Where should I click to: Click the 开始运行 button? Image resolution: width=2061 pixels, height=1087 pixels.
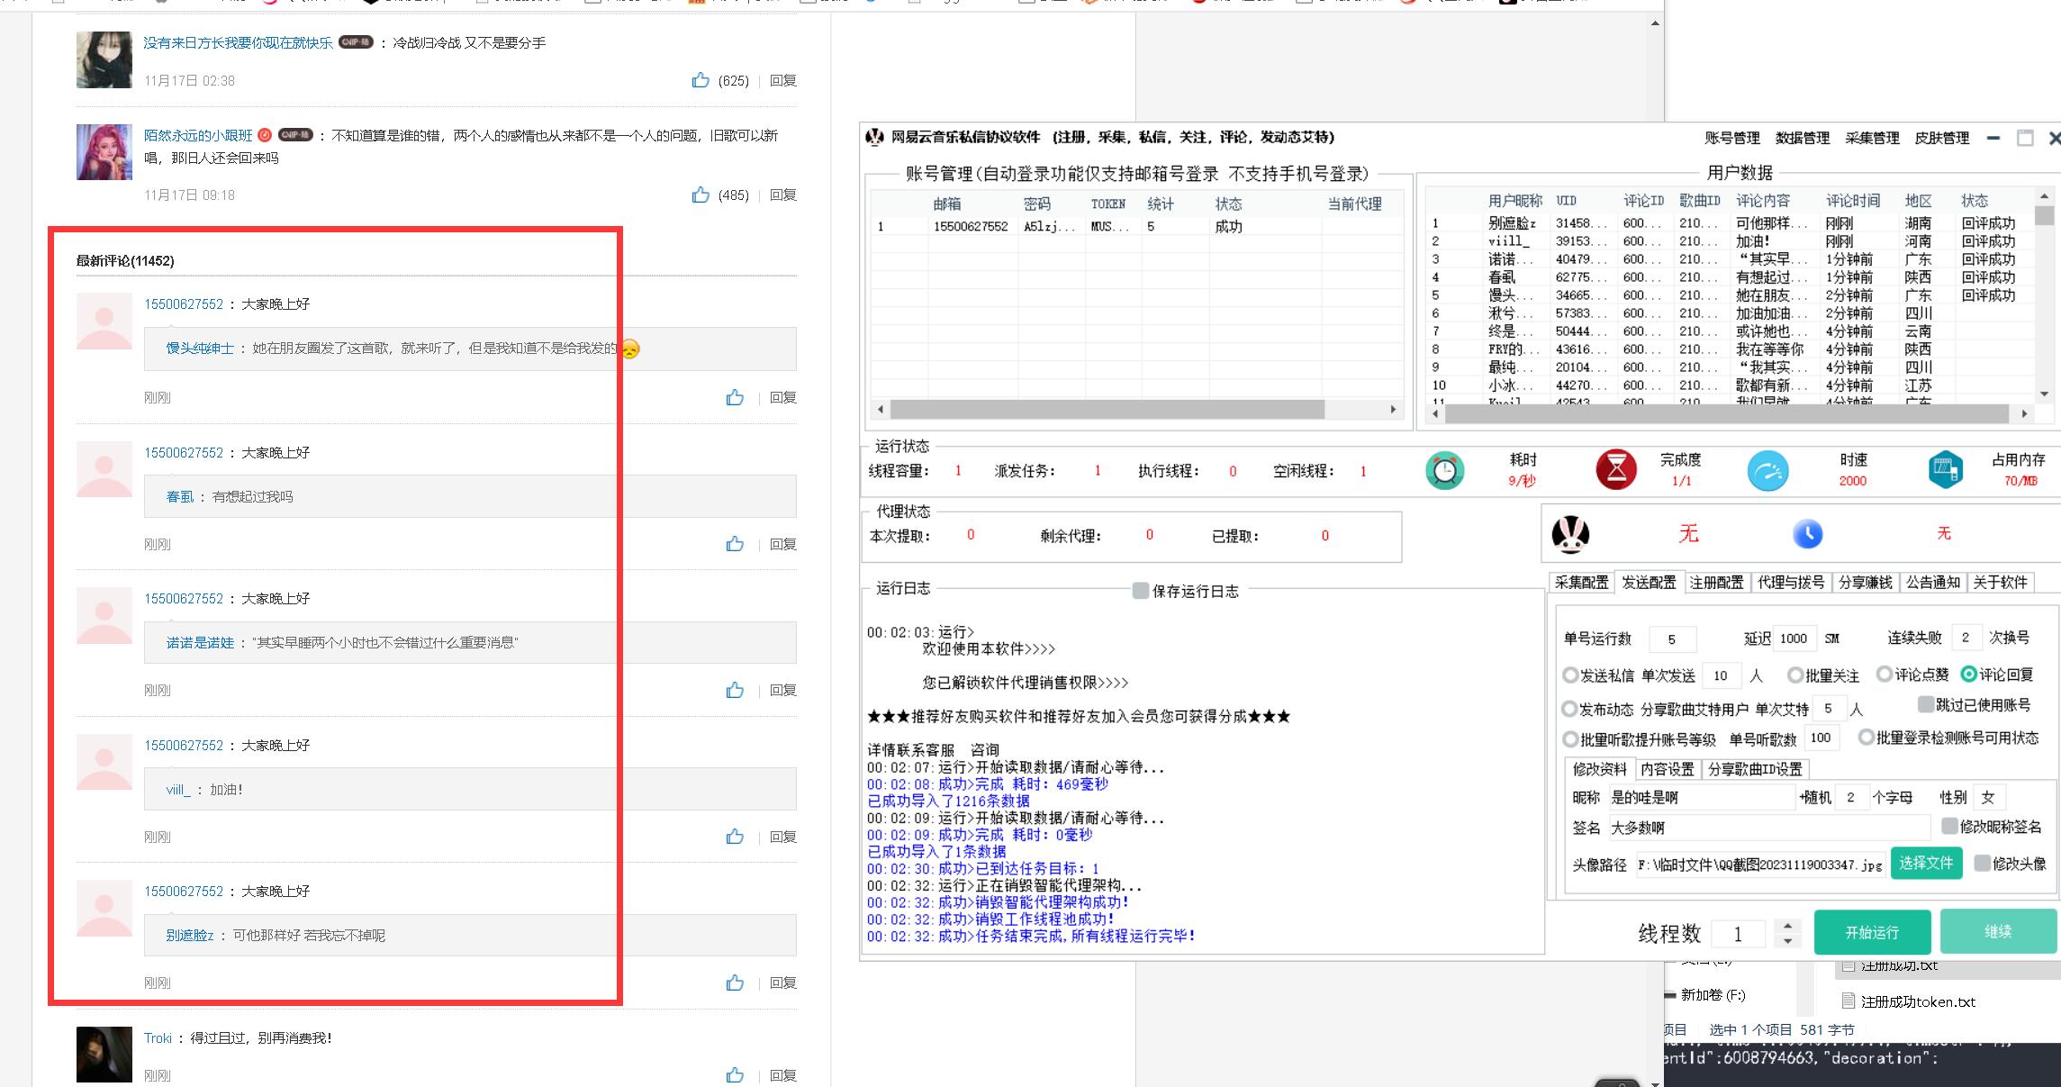(1871, 932)
